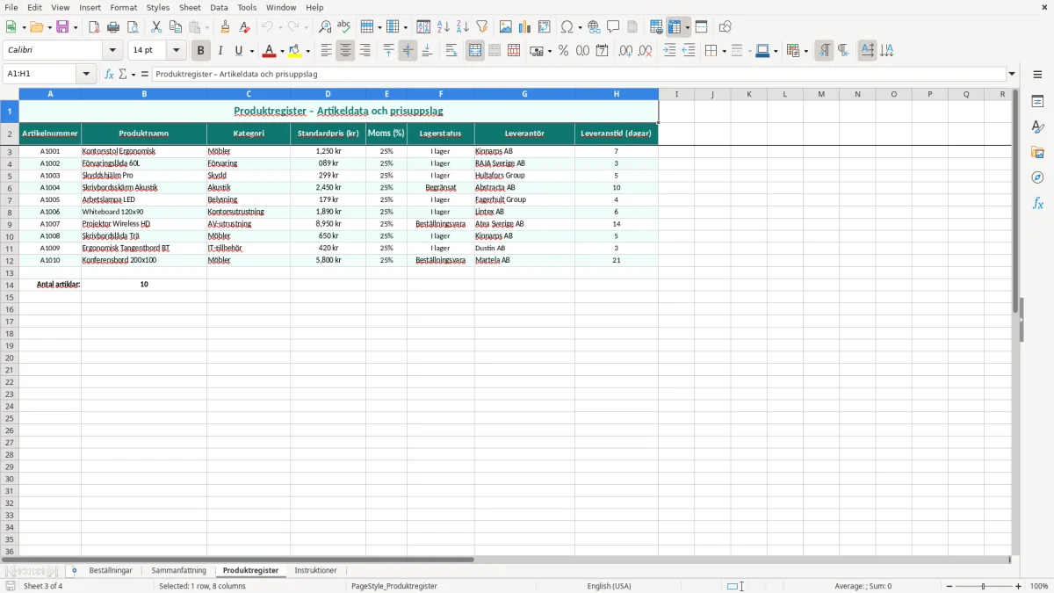
Task: Toggle Italic formatting
Action: pyautogui.click(x=220, y=51)
